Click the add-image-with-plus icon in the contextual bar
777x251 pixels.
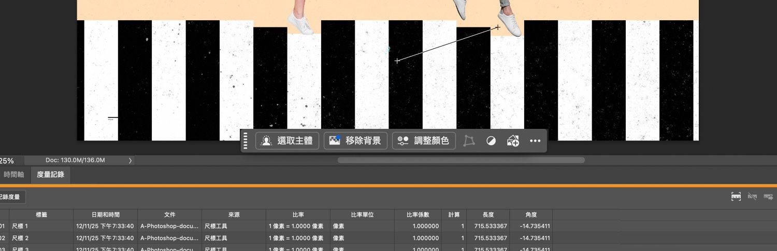(513, 141)
